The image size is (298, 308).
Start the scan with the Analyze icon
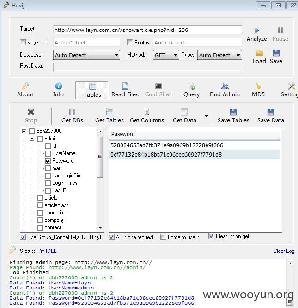[257, 31]
